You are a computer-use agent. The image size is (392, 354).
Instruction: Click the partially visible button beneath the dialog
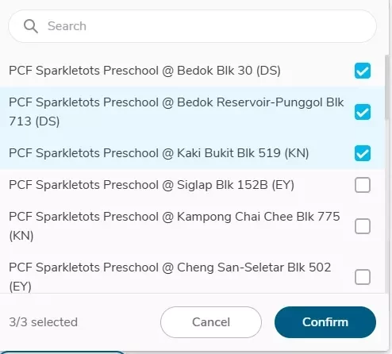click(x=63, y=352)
